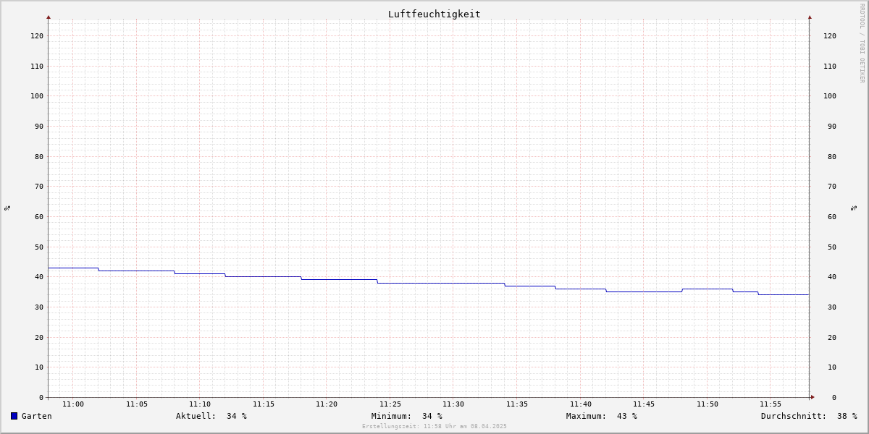This screenshot has width=869, height=434.
Task: Click the 11:50 time axis label
Action: (x=708, y=404)
